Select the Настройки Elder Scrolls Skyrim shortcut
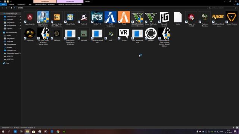Viewport: 239px width, 134px height. [164, 37]
